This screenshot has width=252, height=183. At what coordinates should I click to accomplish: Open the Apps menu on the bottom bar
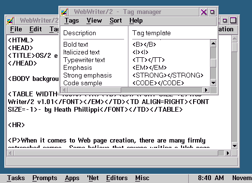[x=72, y=178]
